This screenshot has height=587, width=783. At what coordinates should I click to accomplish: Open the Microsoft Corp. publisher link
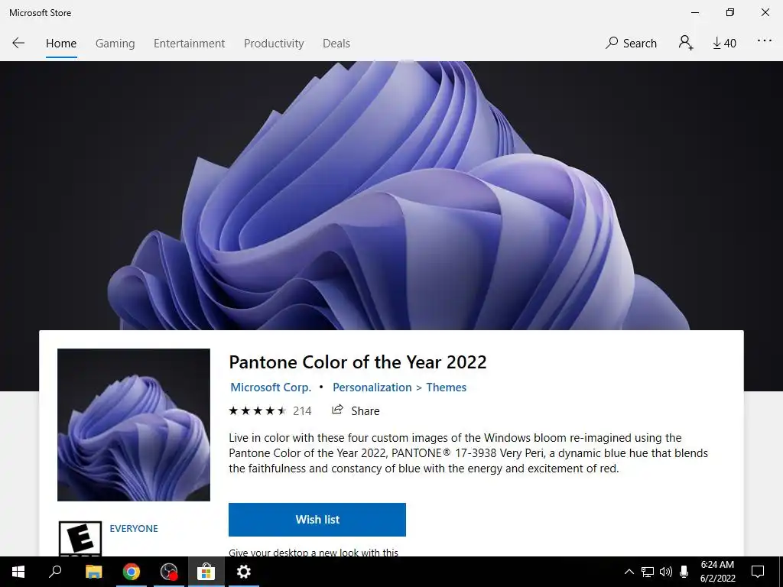click(x=271, y=388)
